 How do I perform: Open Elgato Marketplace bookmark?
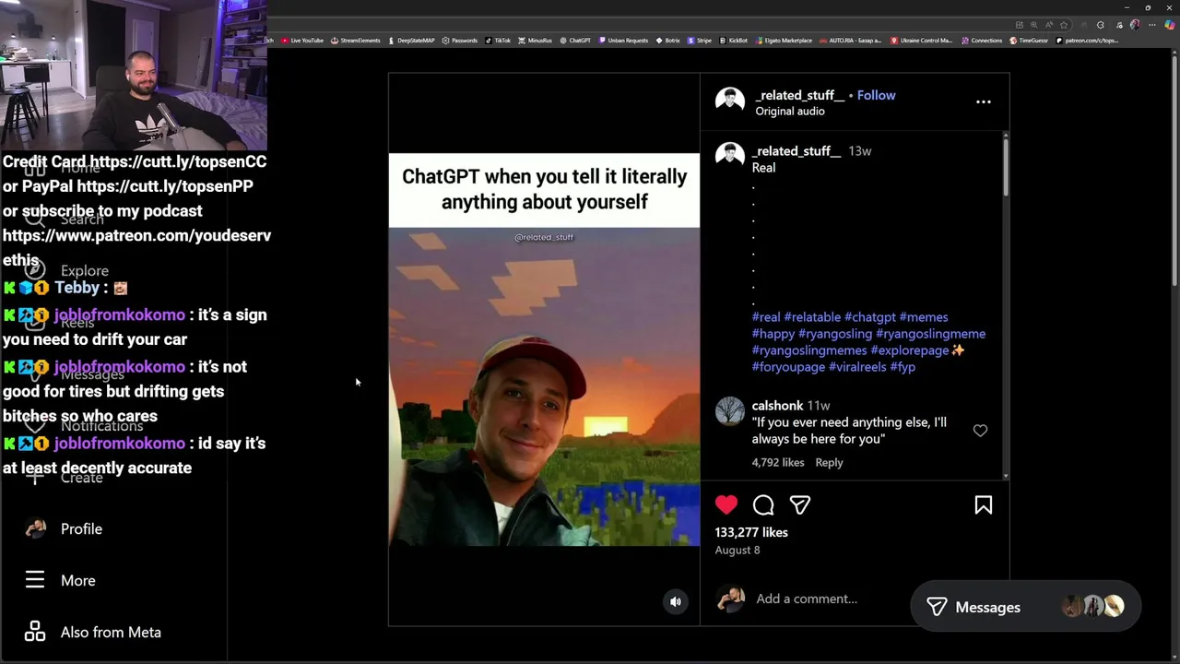784,41
